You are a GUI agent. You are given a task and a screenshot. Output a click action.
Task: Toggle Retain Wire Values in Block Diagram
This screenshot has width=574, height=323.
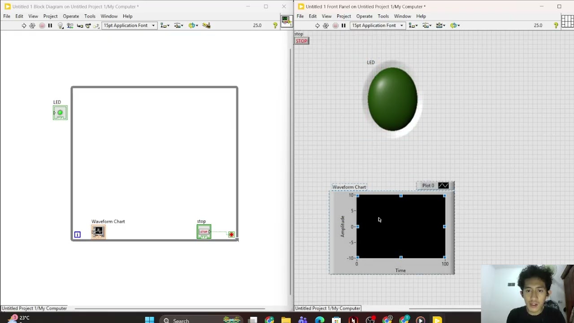[70, 26]
